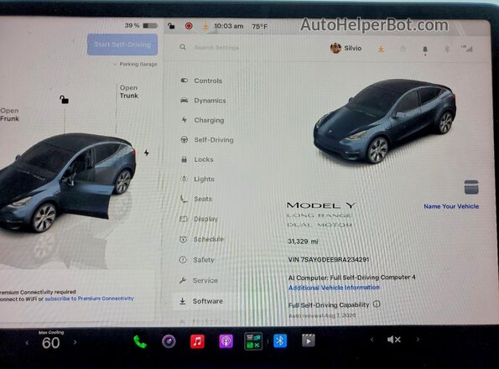Tap the unlock padlock above the car
The height and width of the screenshot is (369, 499).
(65, 100)
